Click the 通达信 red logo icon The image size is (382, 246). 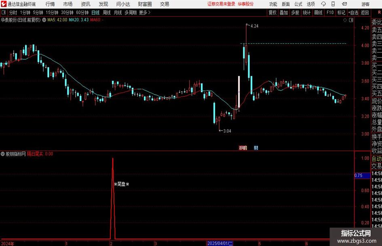coord(4,4)
